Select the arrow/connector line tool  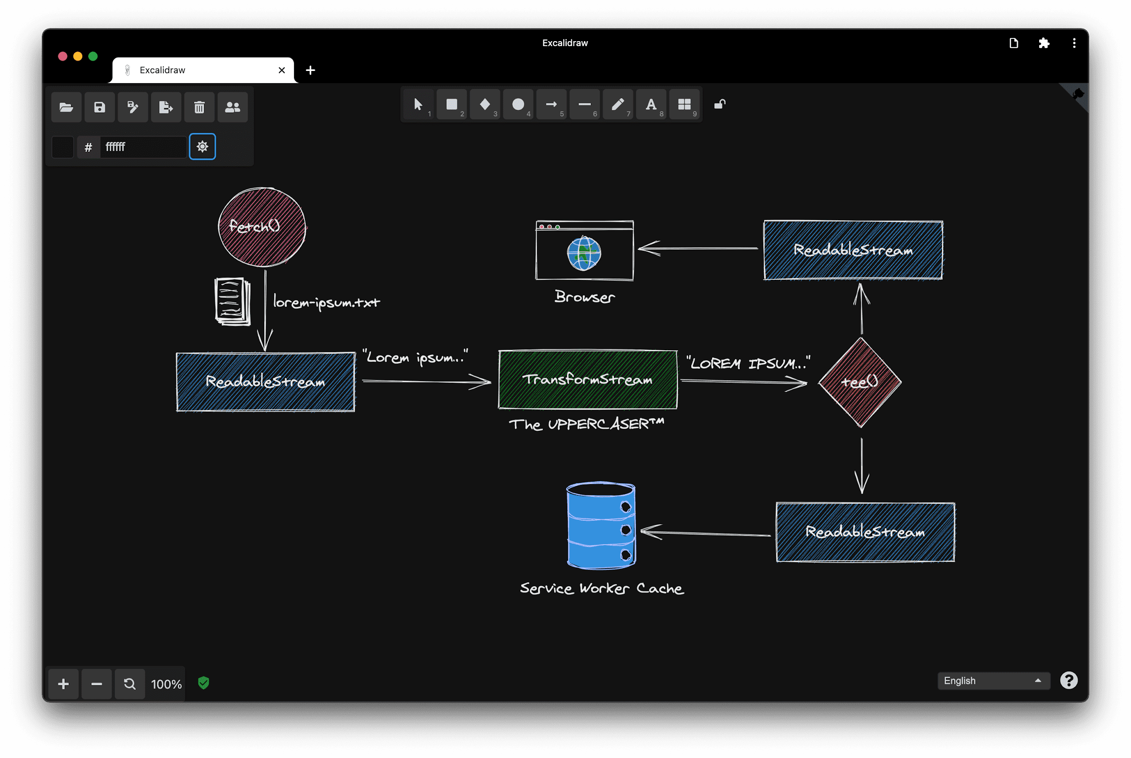tap(551, 103)
